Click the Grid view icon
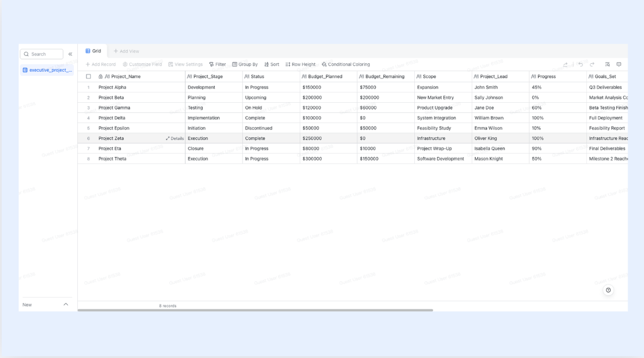Viewport: 644px width, 358px height. pos(88,51)
